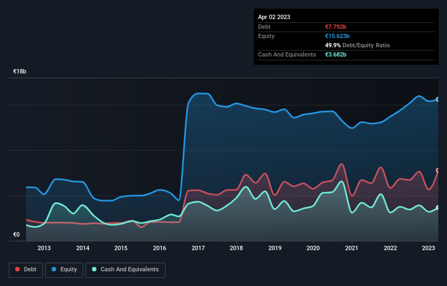Toggle the Debt series legend button

tap(26, 270)
